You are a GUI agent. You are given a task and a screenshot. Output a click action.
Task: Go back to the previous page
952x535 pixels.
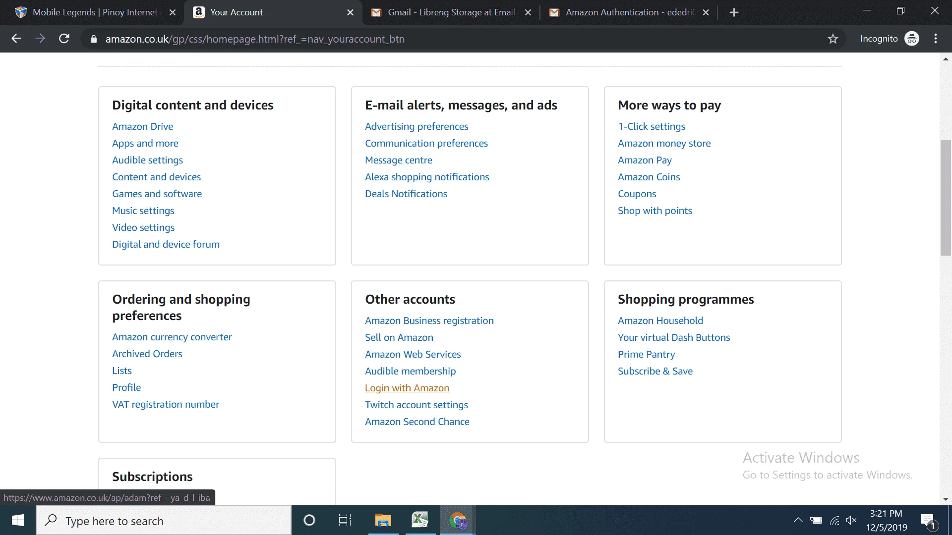coord(16,39)
